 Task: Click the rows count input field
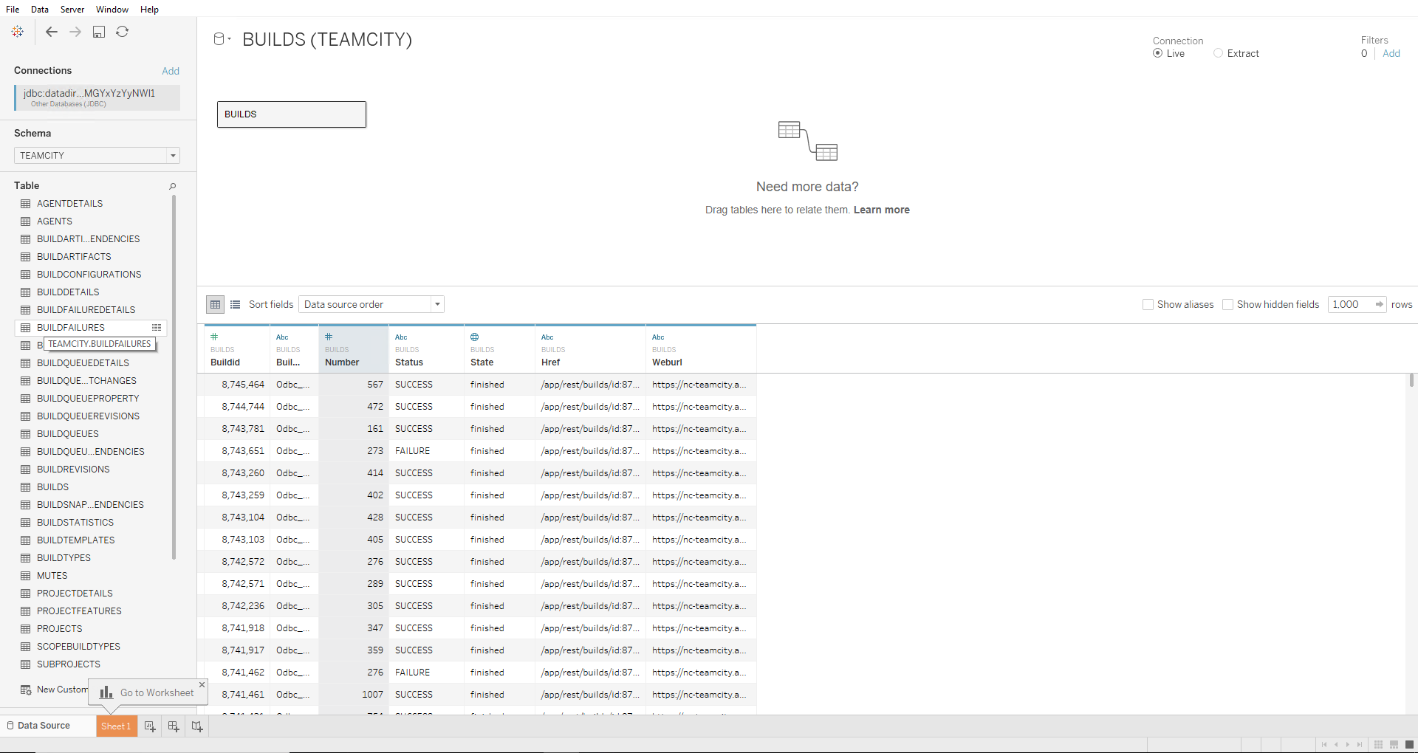point(1350,304)
